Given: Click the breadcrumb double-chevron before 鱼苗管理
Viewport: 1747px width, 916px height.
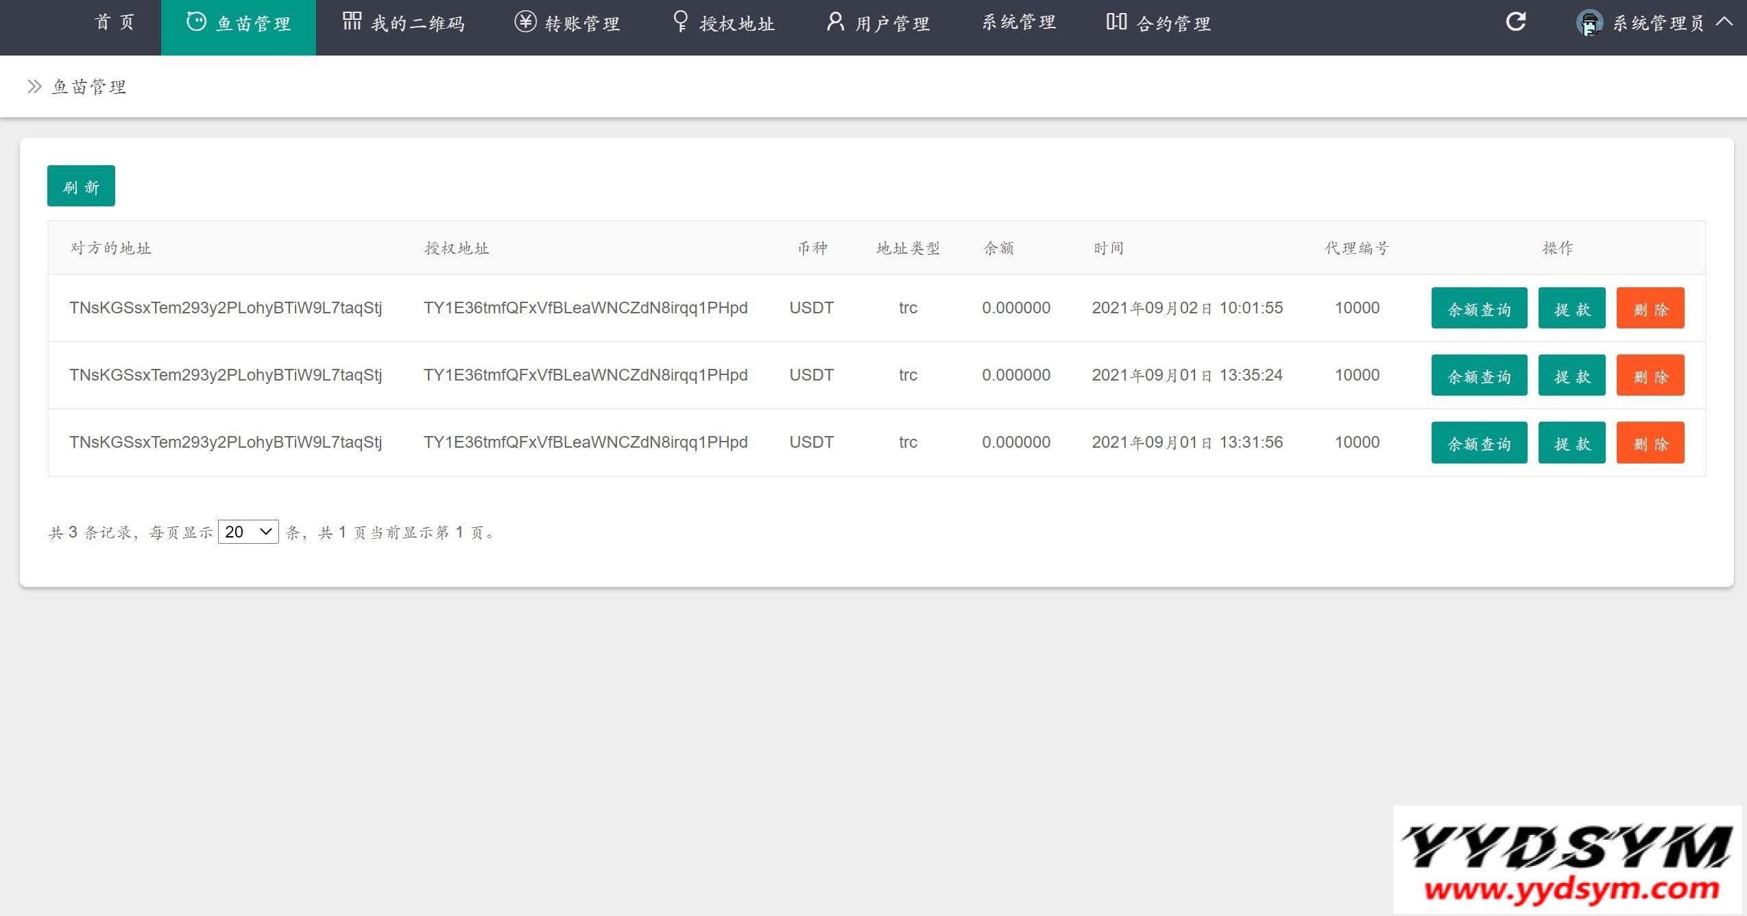Looking at the screenshot, I should (x=34, y=86).
